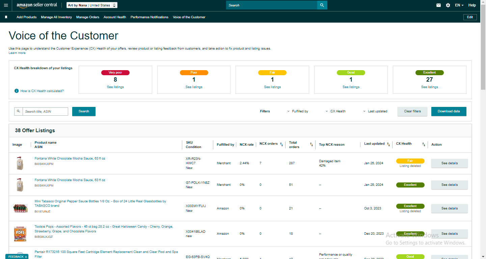The height and width of the screenshot is (259, 486).
Task: Focus the Search title, ASIN field
Action: click(x=45, y=111)
